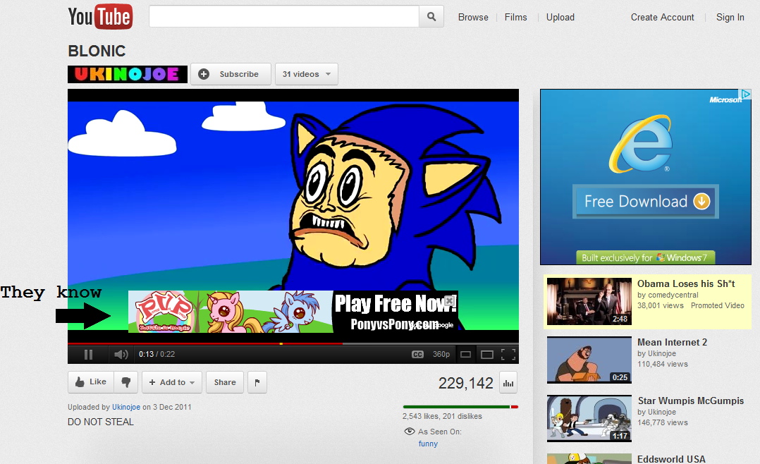760x464 pixels.
Task: Click Sign In link
Action: click(730, 18)
